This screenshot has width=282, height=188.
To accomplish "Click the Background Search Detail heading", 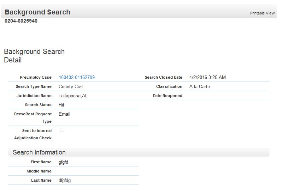I will tap(34, 56).
